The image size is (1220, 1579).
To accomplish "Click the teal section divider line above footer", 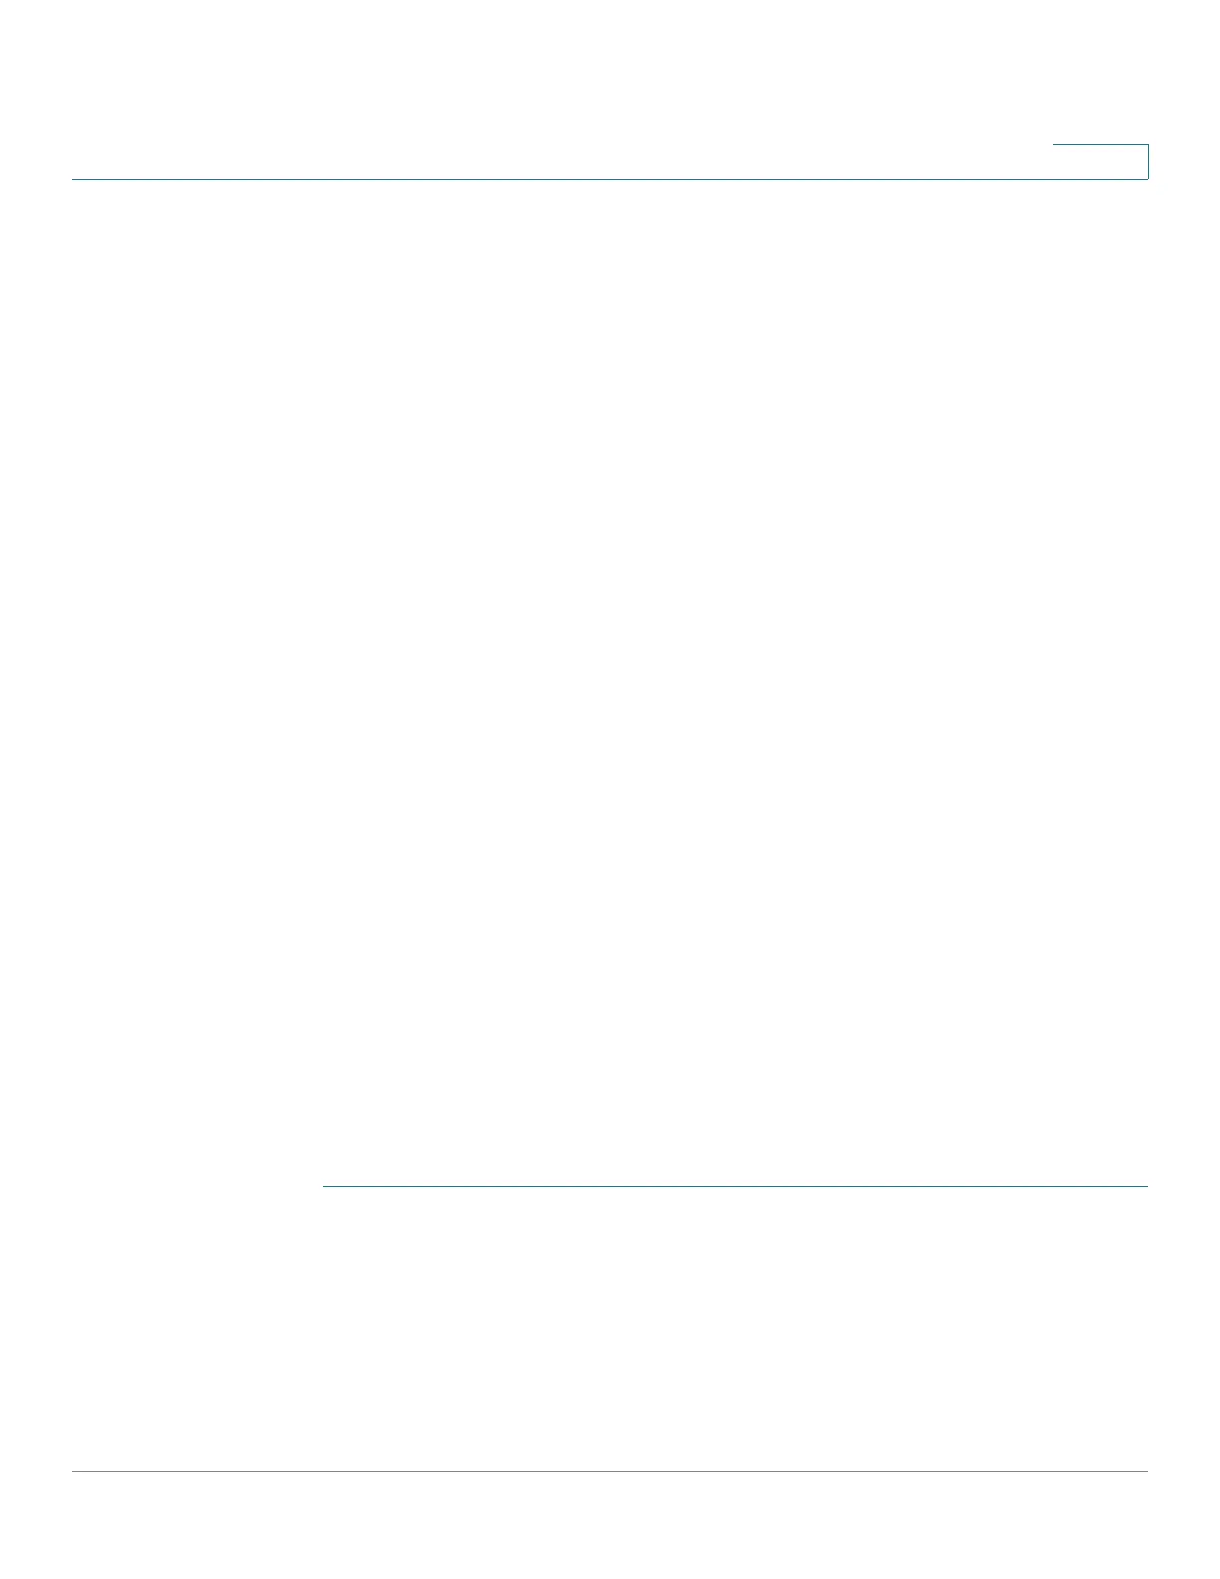I will (x=736, y=1186).
